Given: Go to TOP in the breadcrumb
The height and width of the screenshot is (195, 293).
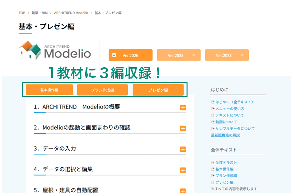Looking at the screenshot, I should coord(22,13).
